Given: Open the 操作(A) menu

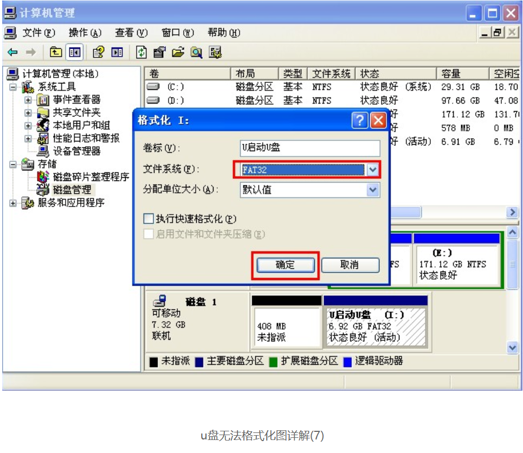Looking at the screenshot, I should [x=85, y=33].
